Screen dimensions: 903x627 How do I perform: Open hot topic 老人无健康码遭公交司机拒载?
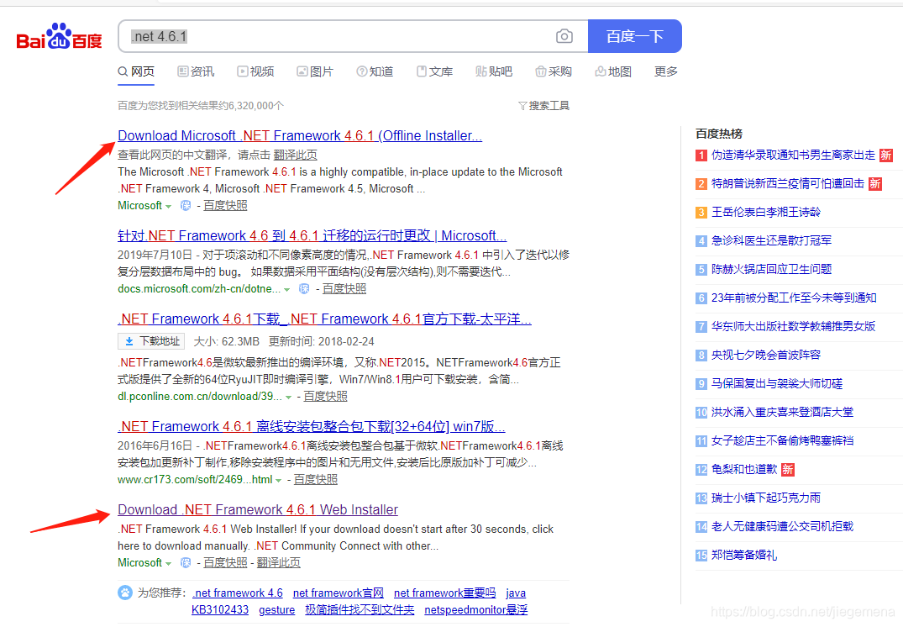coord(782,526)
